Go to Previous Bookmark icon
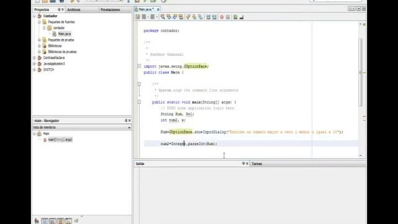This screenshot has width=398, height=224. 188,17
